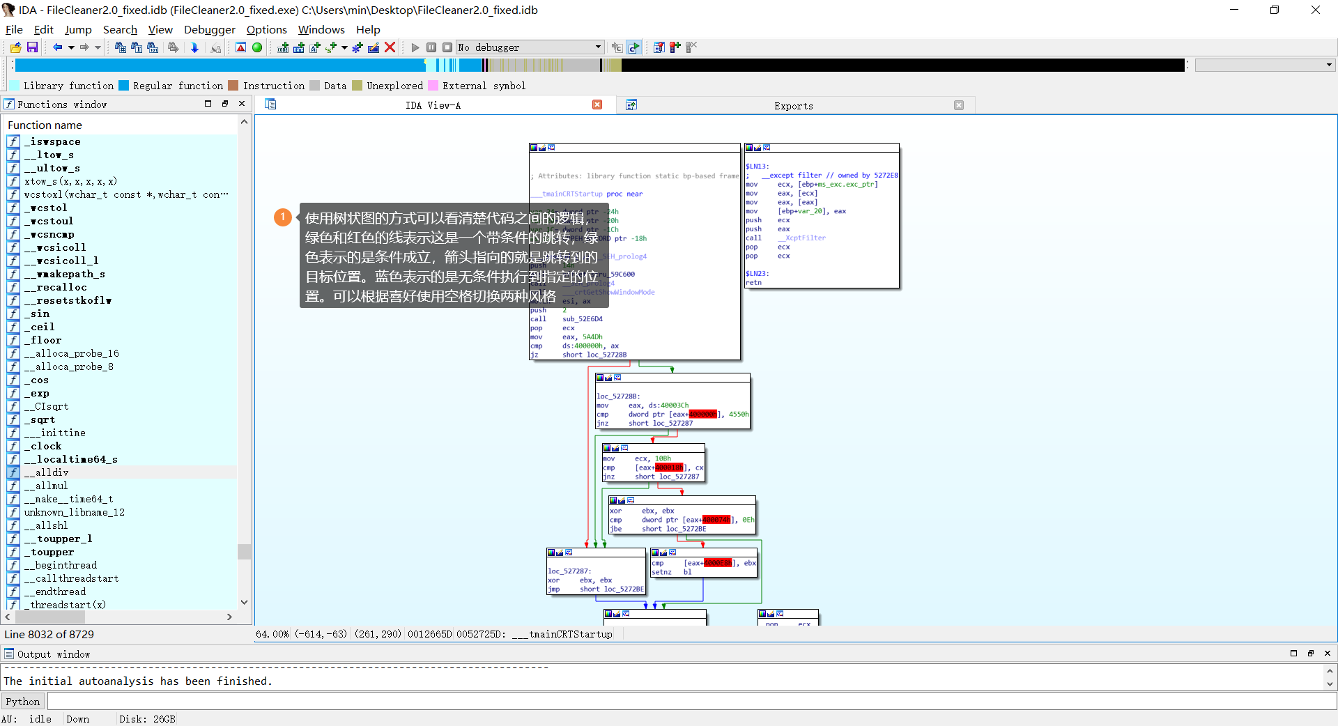Start debugger process with play icon
1338x726 pixels.
click(415, 47)
